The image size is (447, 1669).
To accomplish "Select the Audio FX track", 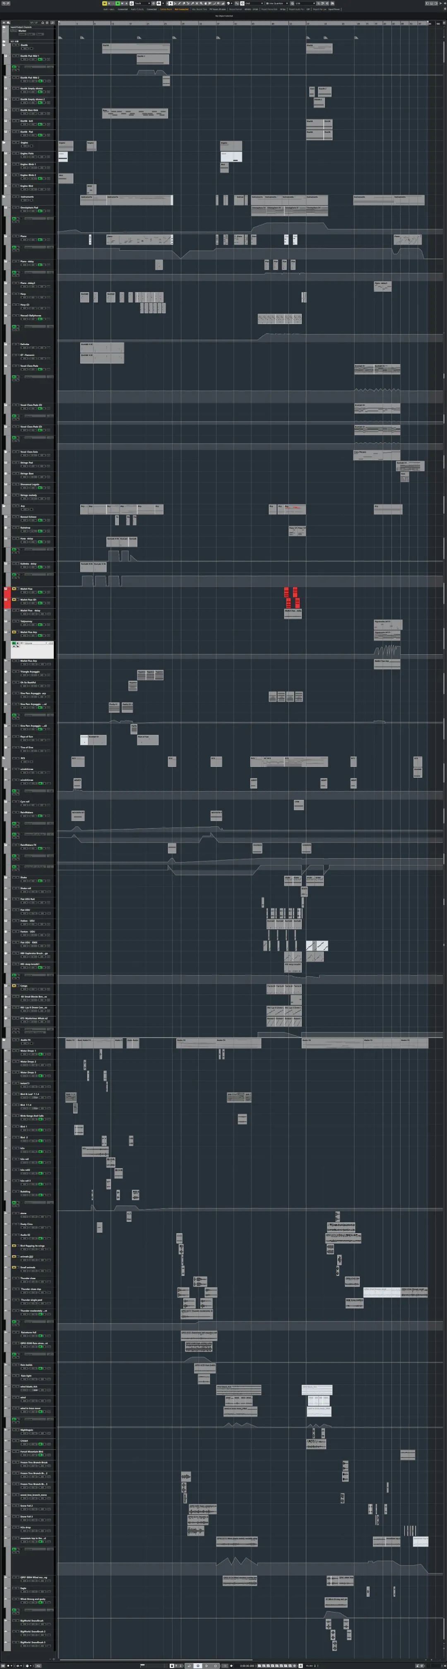I will coord(25,1040).
